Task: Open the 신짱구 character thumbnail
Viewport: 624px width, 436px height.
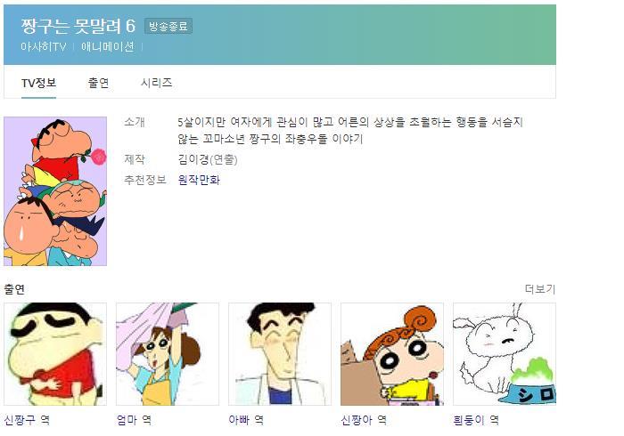Action: (55, 354)
